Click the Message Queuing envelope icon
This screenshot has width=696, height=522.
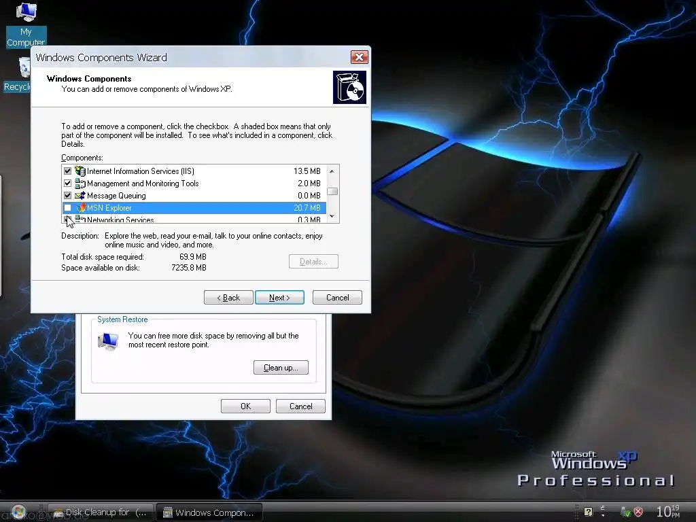click(x=80, y=195)
